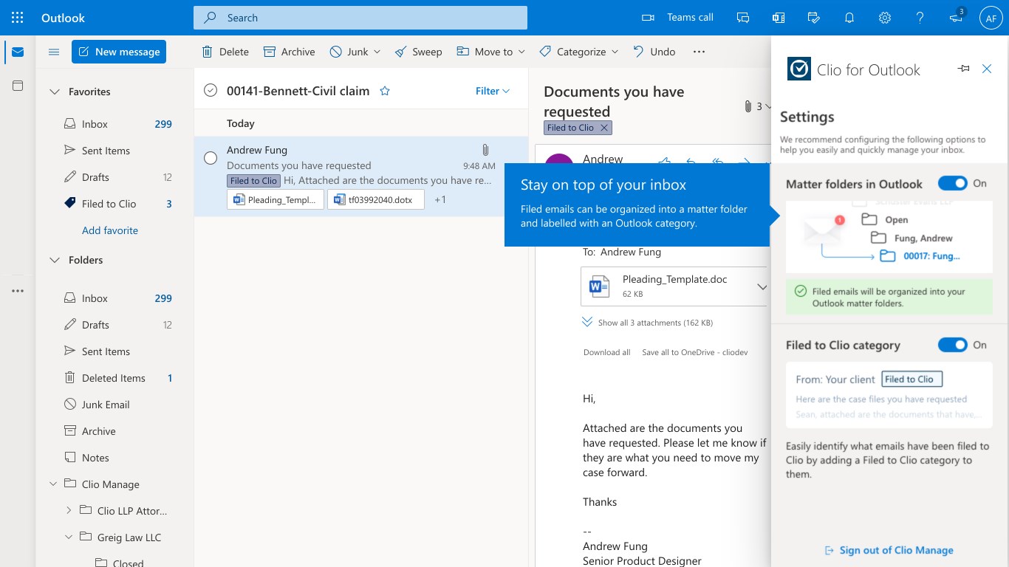Star the 00141-Bennett-Civil claim folder
This screenshot has height=567, width=1009.
click(384, 91)
